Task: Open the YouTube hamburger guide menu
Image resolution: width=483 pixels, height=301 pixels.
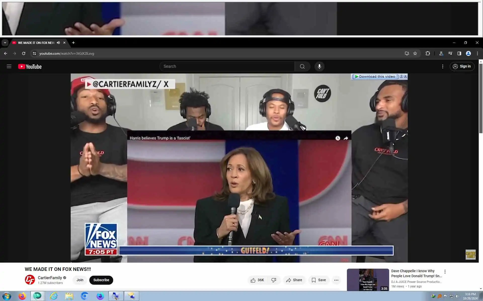Action: (x=9, y=66)
